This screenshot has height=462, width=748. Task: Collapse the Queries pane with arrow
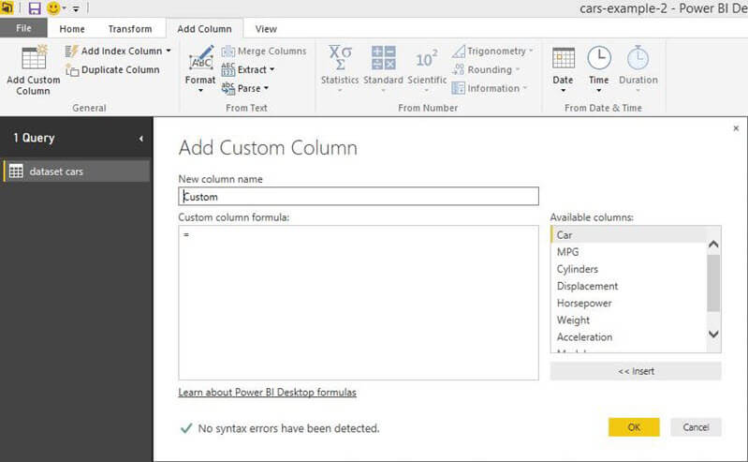[141, 139]
